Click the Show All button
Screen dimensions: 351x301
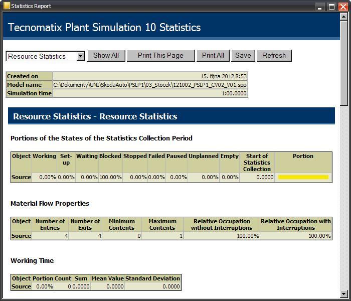point(106,56)
